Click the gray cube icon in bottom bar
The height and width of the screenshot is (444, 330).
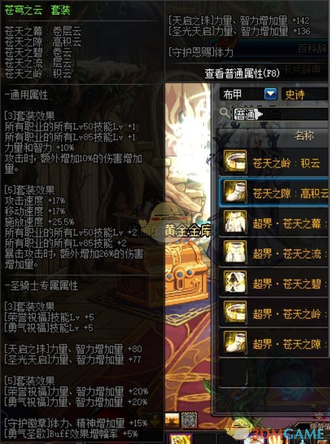point(189,420)
